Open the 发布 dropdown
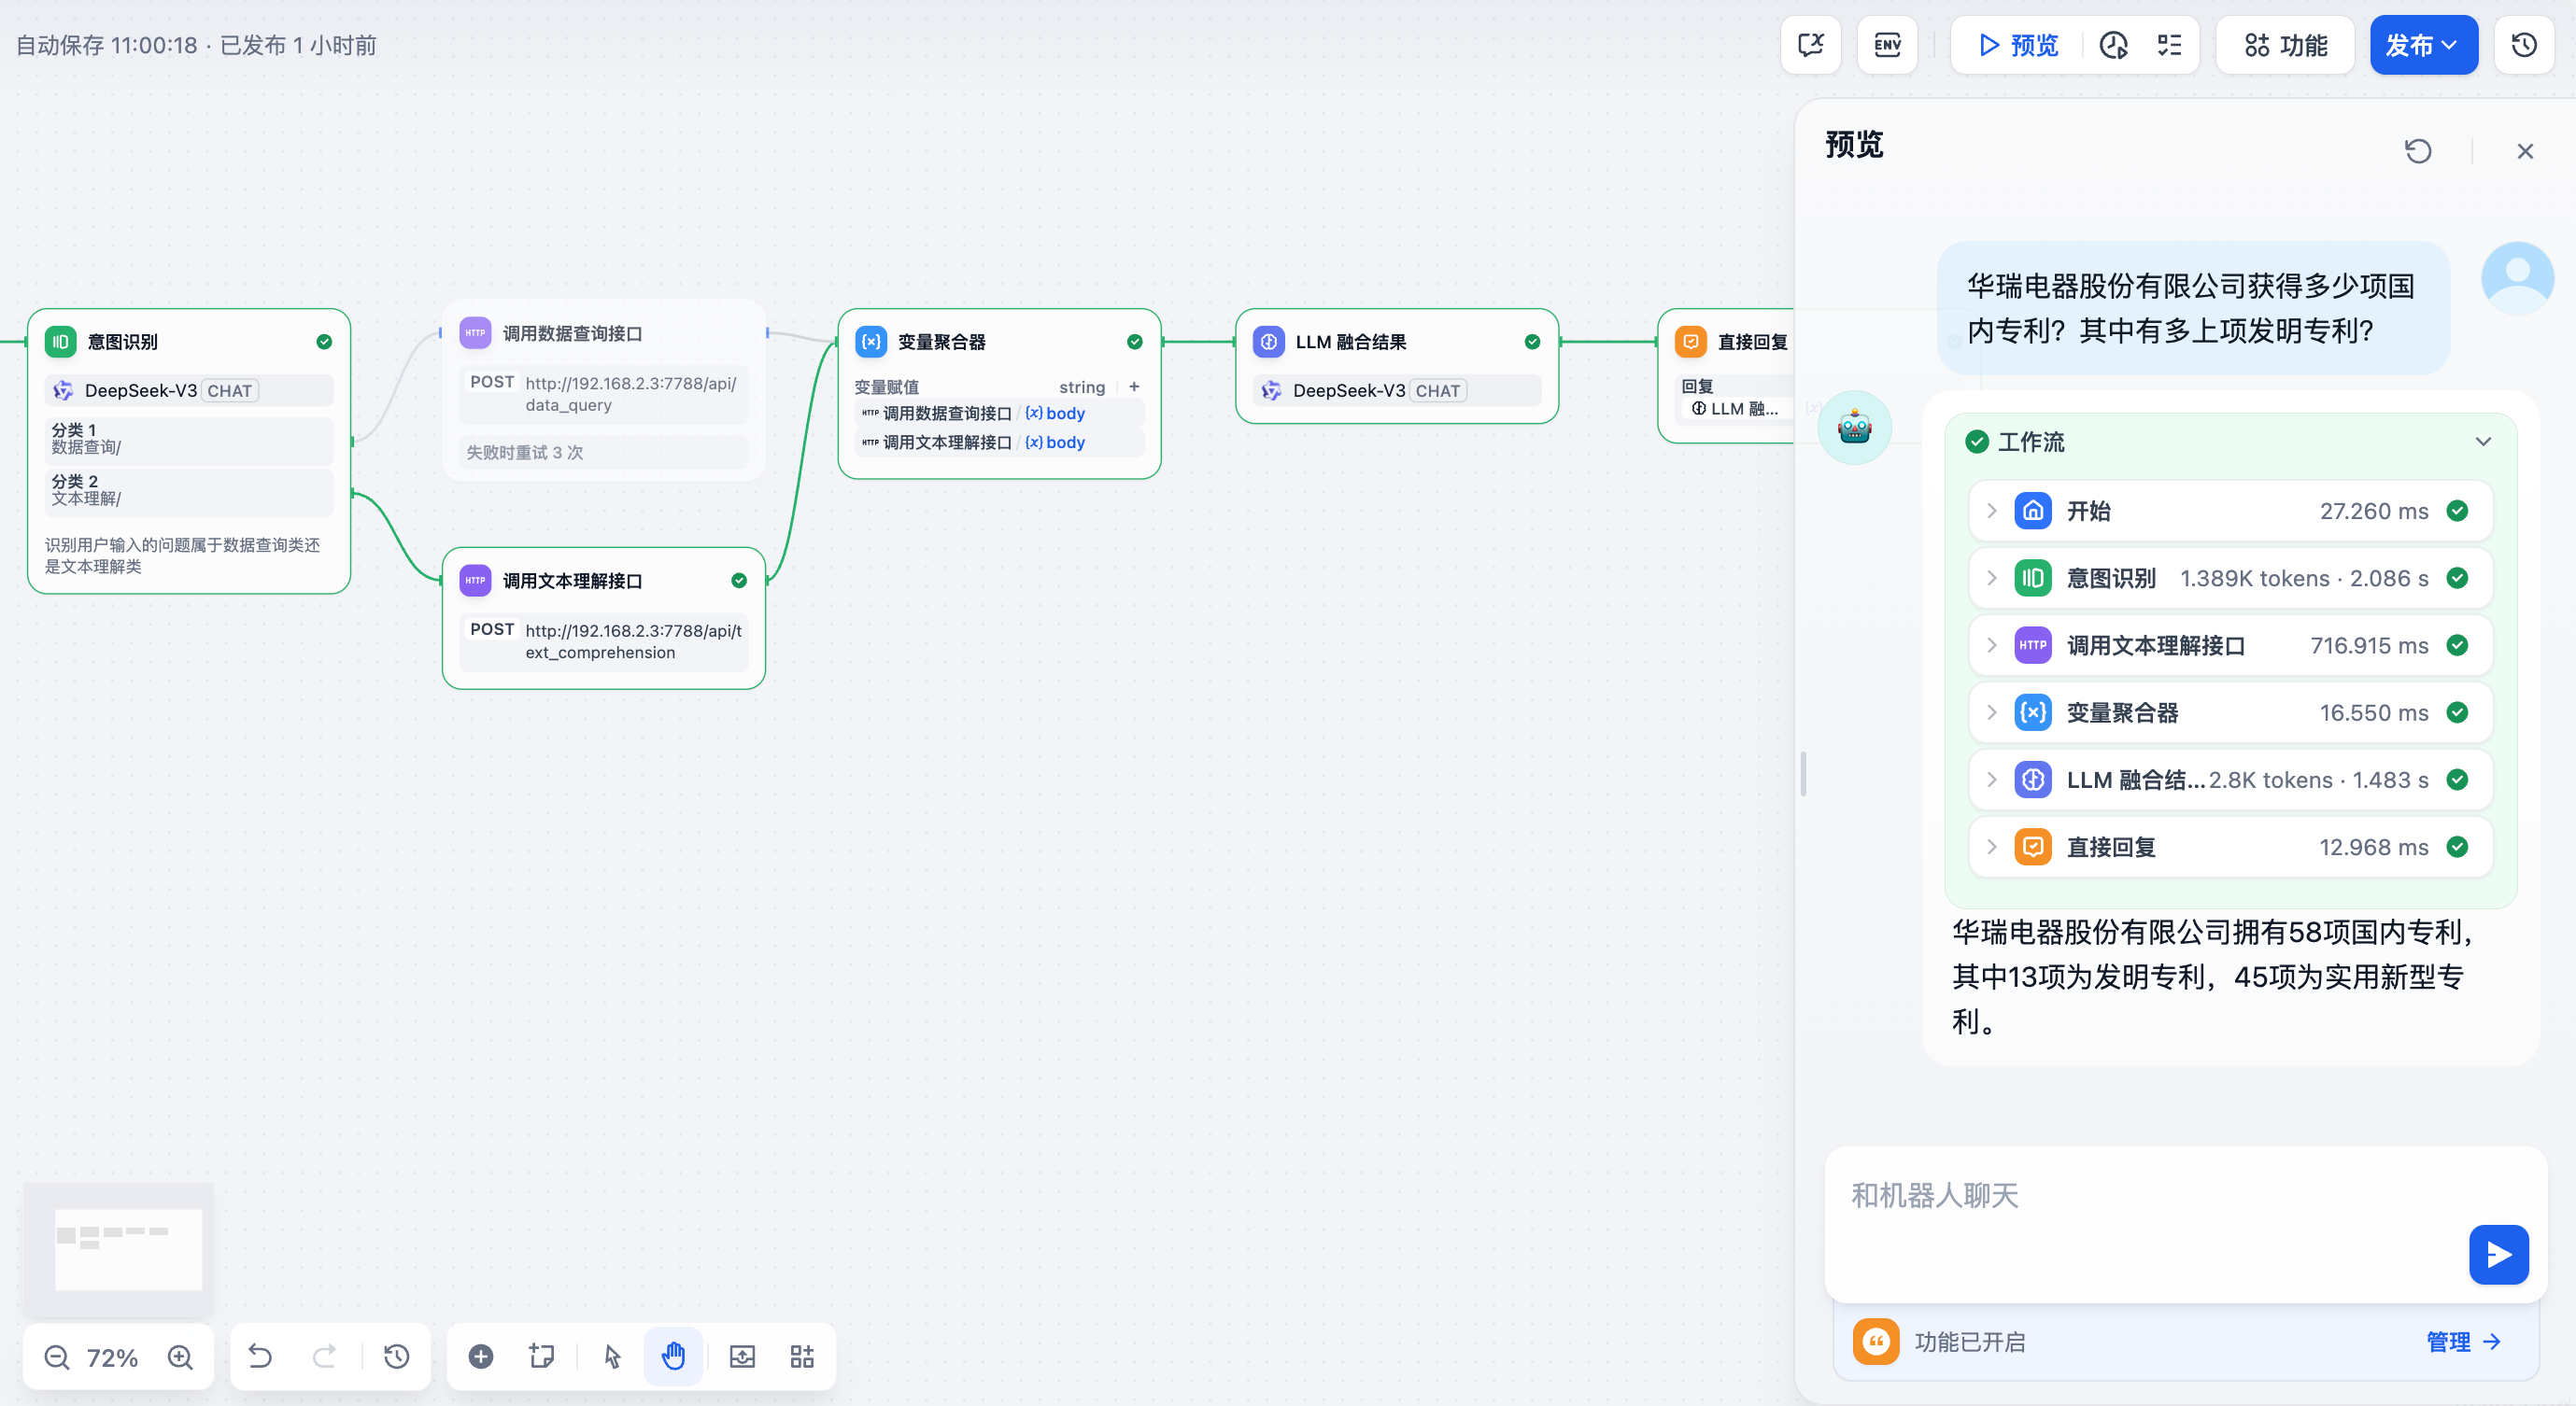 tap(2423, 45)
